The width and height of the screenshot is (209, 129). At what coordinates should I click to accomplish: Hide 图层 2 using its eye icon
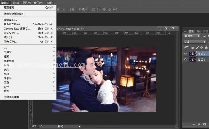[x=185, y=54]
